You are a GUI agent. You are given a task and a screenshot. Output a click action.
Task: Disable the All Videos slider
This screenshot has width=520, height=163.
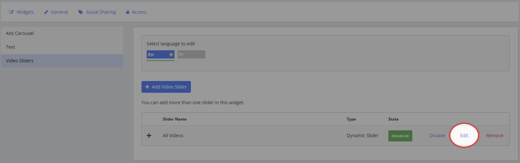437,136
